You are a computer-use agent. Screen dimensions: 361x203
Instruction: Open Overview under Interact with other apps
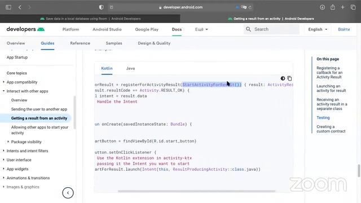[x=19, y=100]
